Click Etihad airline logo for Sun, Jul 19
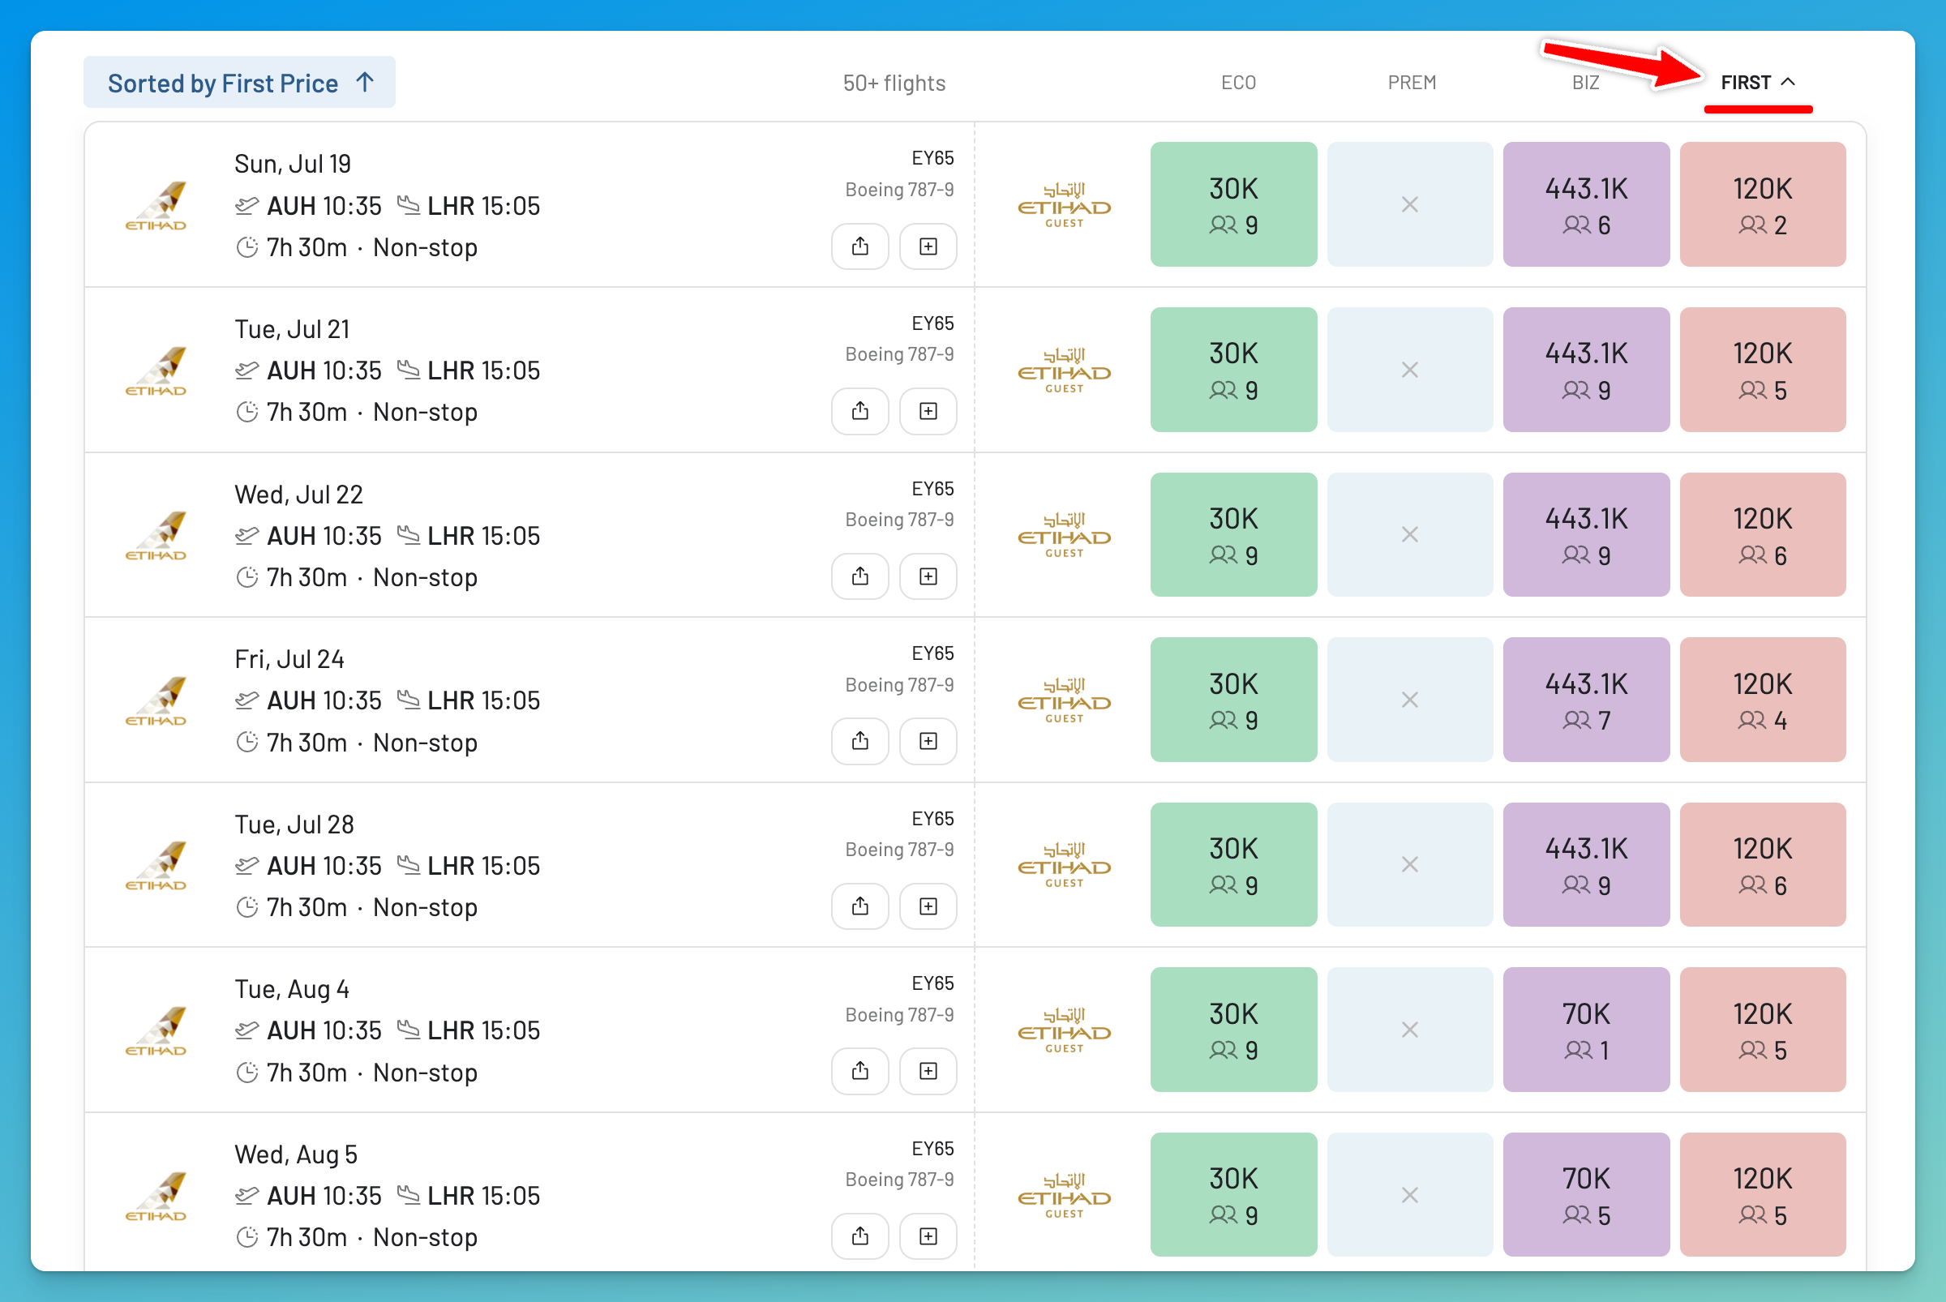Screen dimensions: 1946x1302 click(156, 205)
